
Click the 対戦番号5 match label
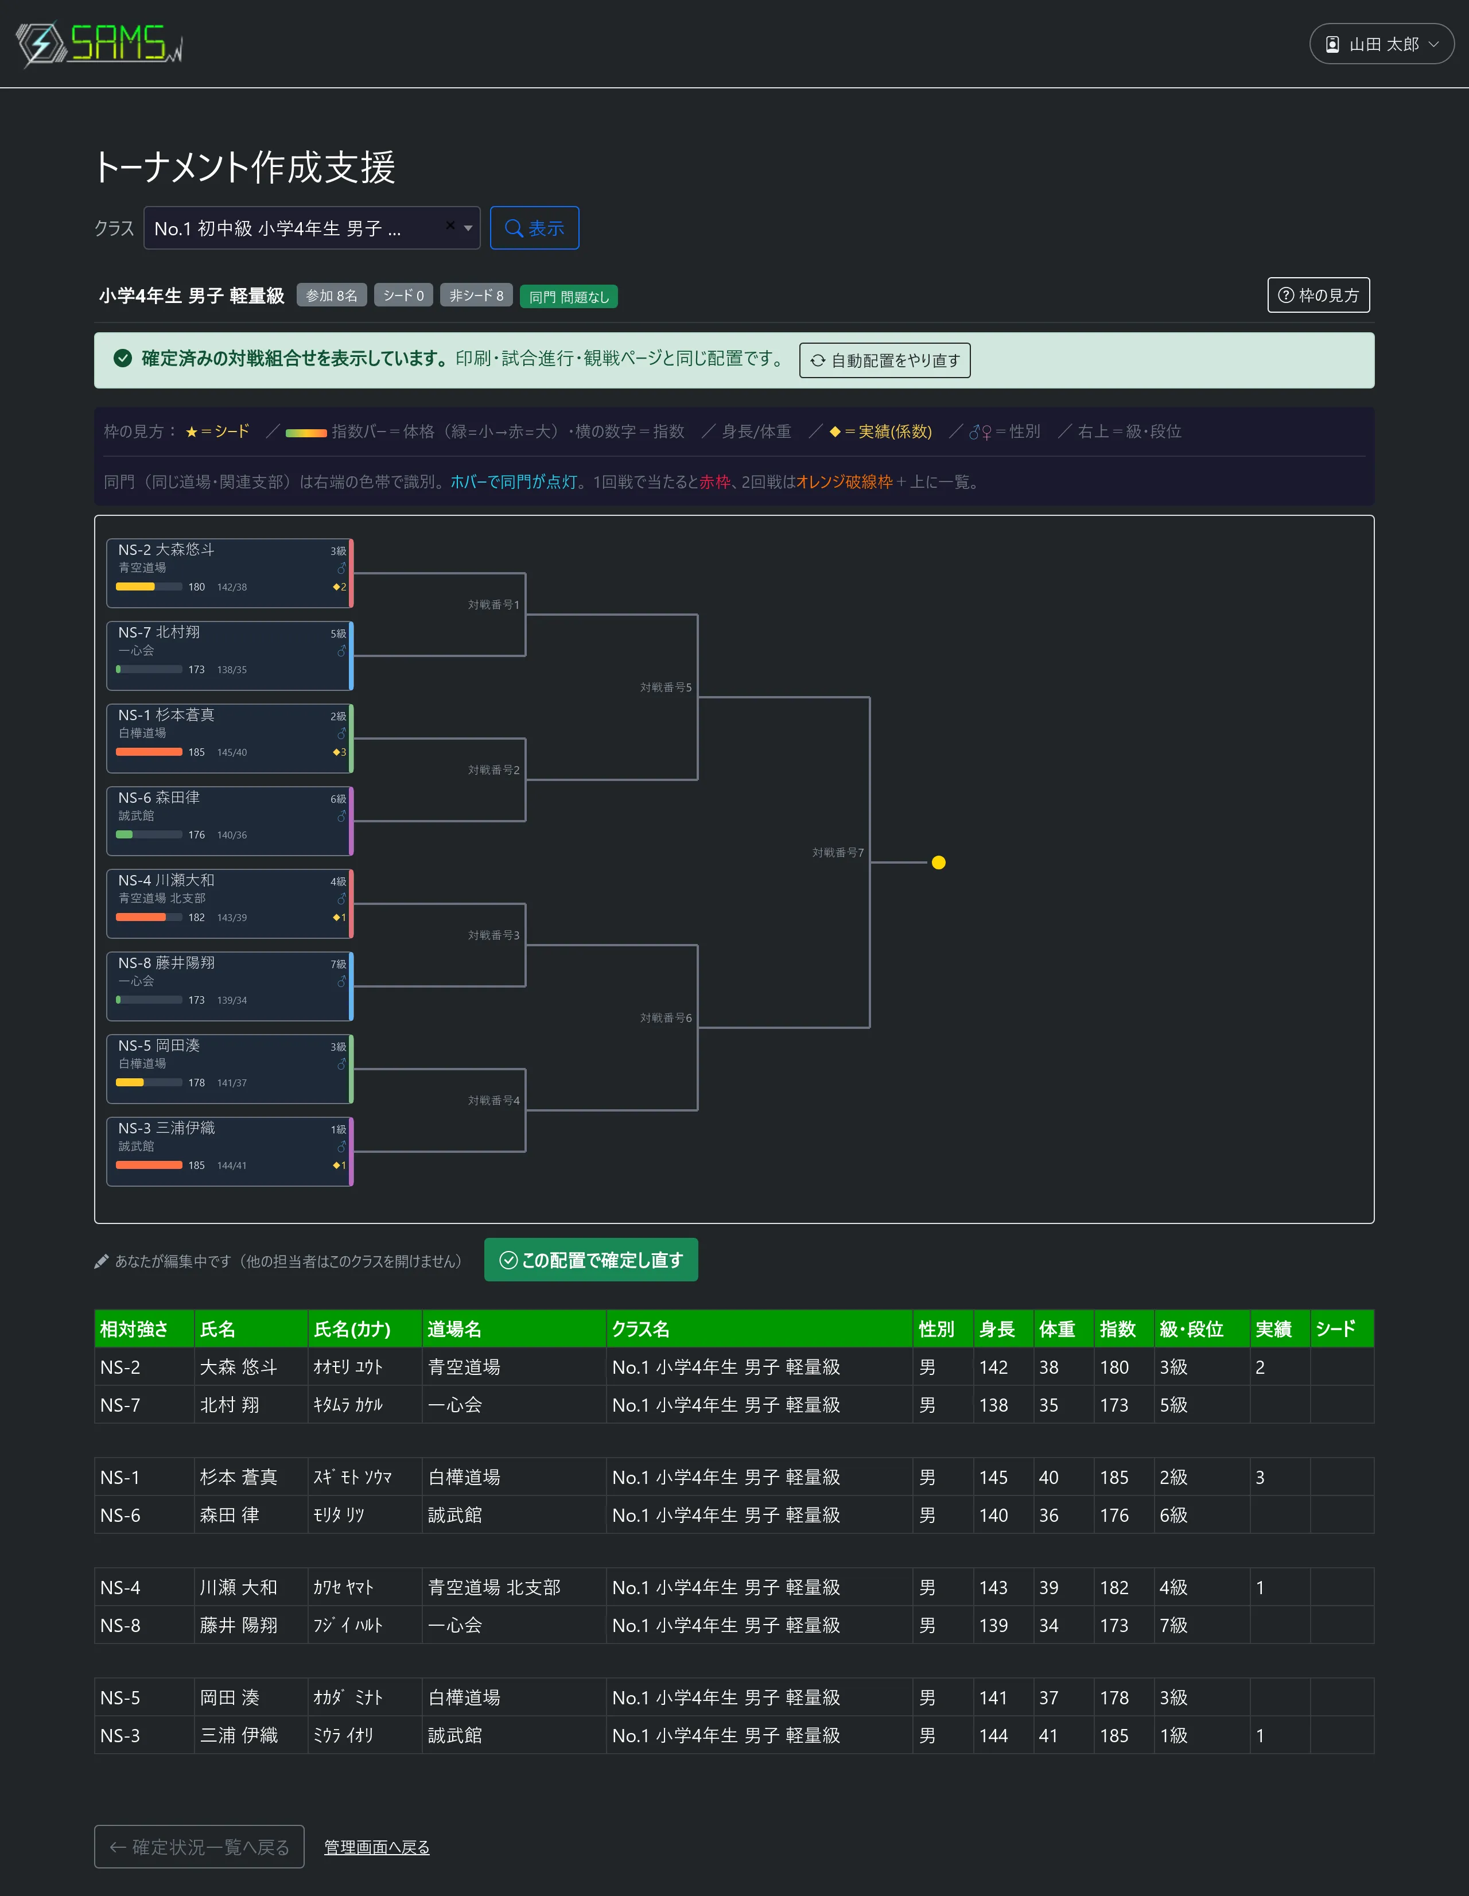pyautogui.click(x=666, y=687)
